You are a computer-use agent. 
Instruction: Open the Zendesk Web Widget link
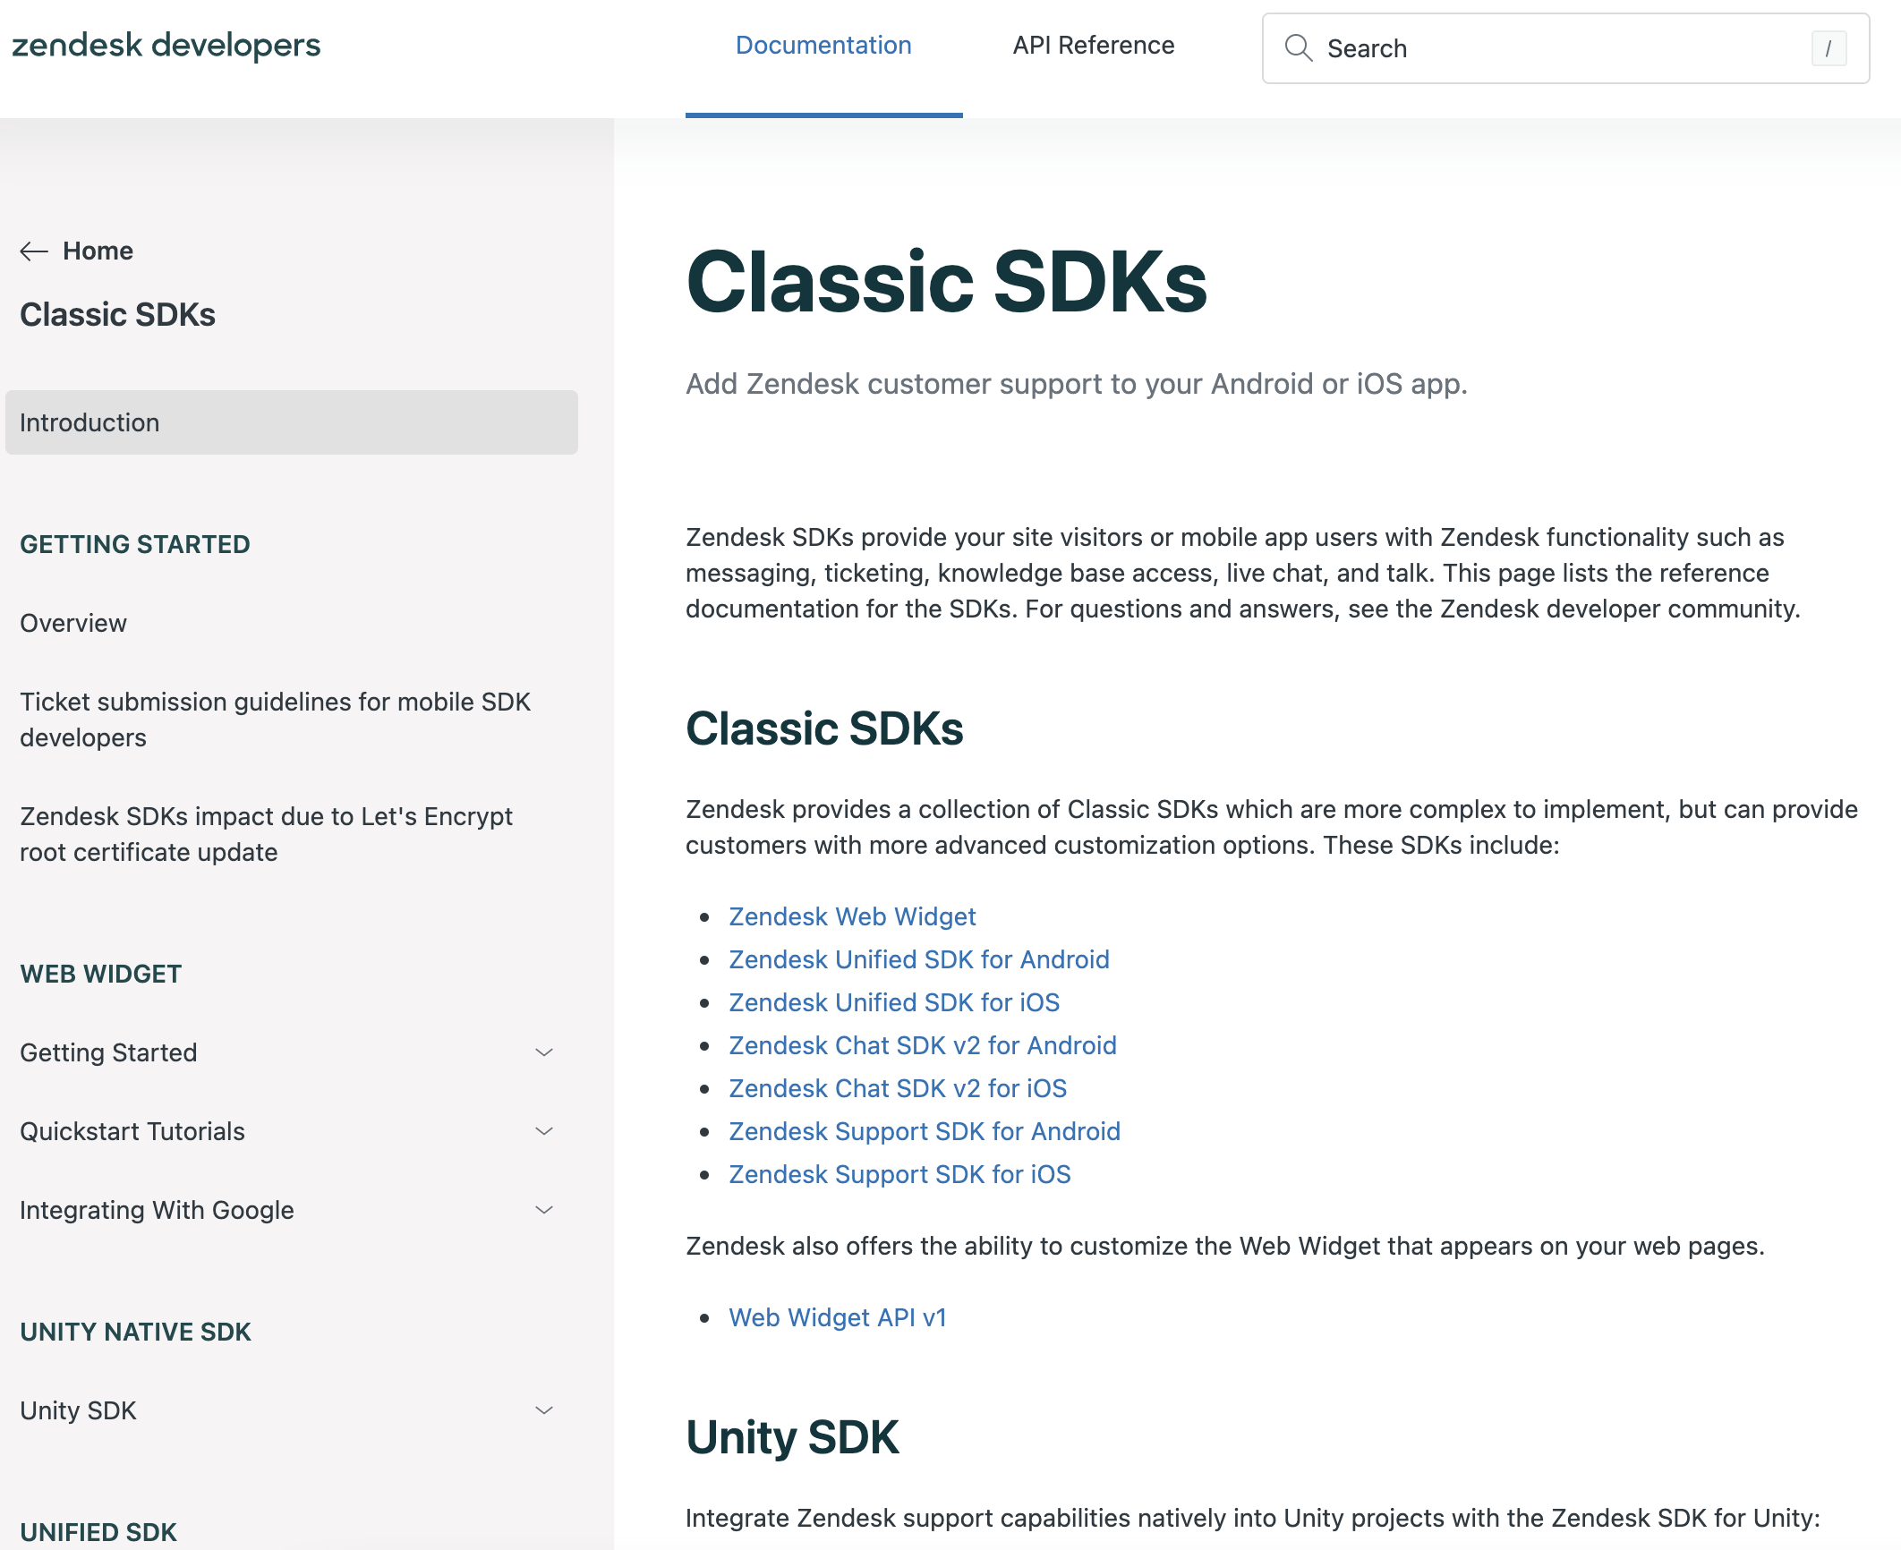852,916
